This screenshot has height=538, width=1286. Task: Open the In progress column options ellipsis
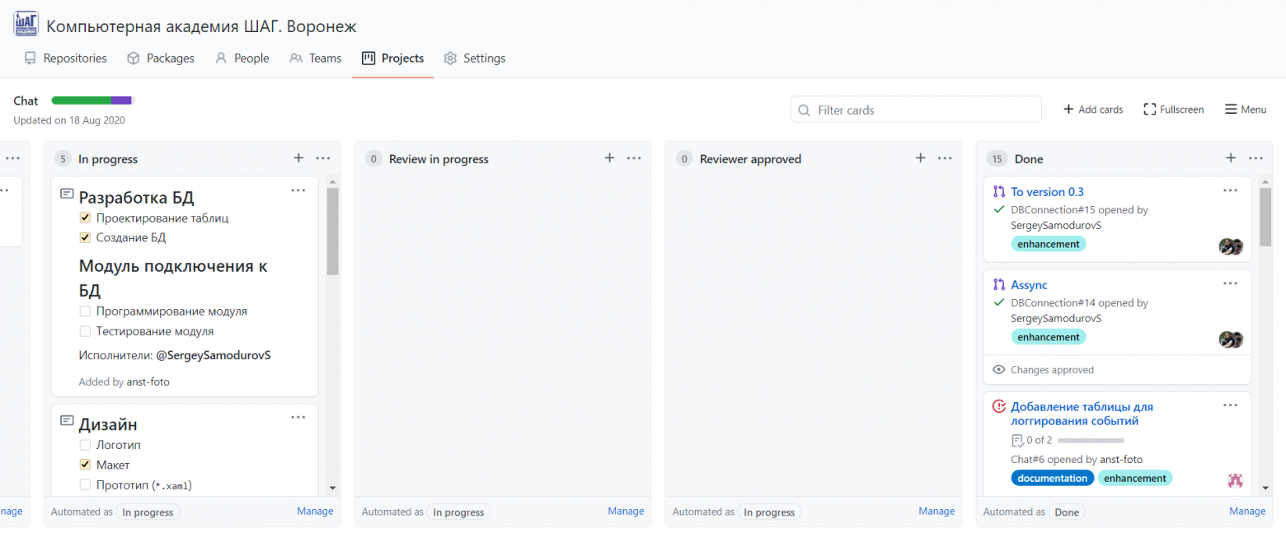tap(322, 158)
